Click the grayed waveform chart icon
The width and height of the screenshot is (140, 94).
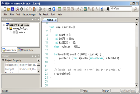click(73, 9)
